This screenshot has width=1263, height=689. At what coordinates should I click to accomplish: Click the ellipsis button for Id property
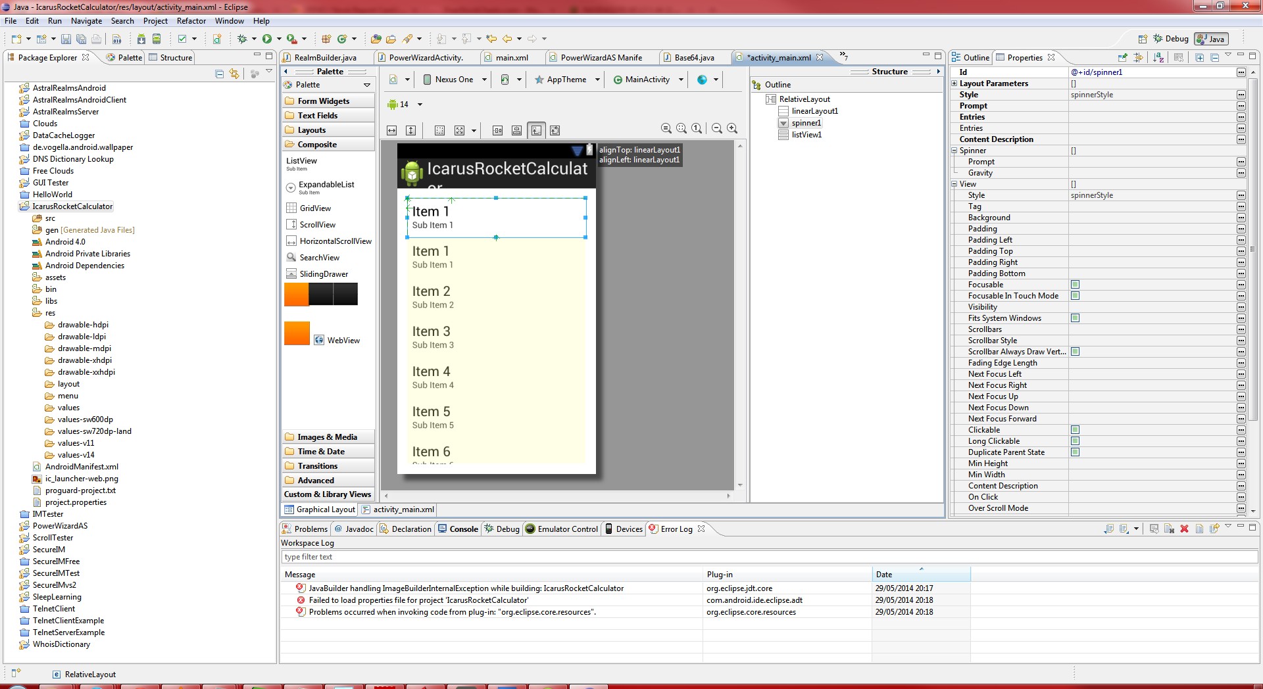tap(1241, 72)
